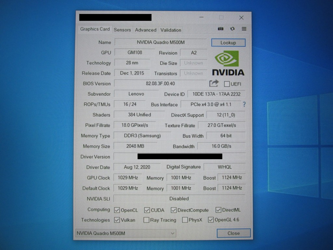The height and width of the screenshot is (250, 333).
Task: Click the Revision field showing A2
Action: coord(194,53)
